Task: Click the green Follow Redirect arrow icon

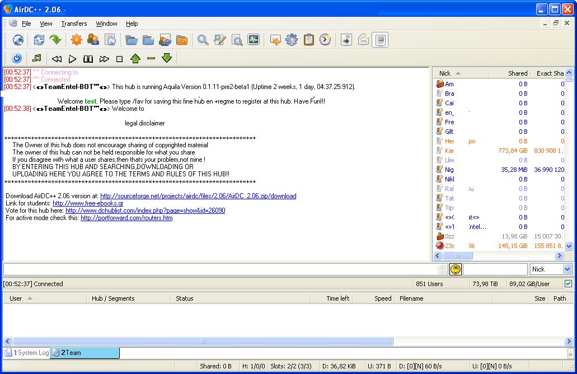Action: [55, 40]
